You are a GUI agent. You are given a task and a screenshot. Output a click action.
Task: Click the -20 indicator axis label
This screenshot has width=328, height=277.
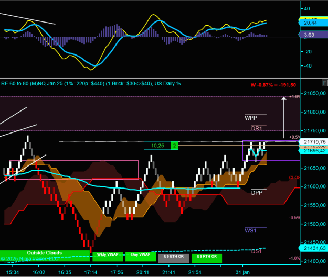pos(308,51)
